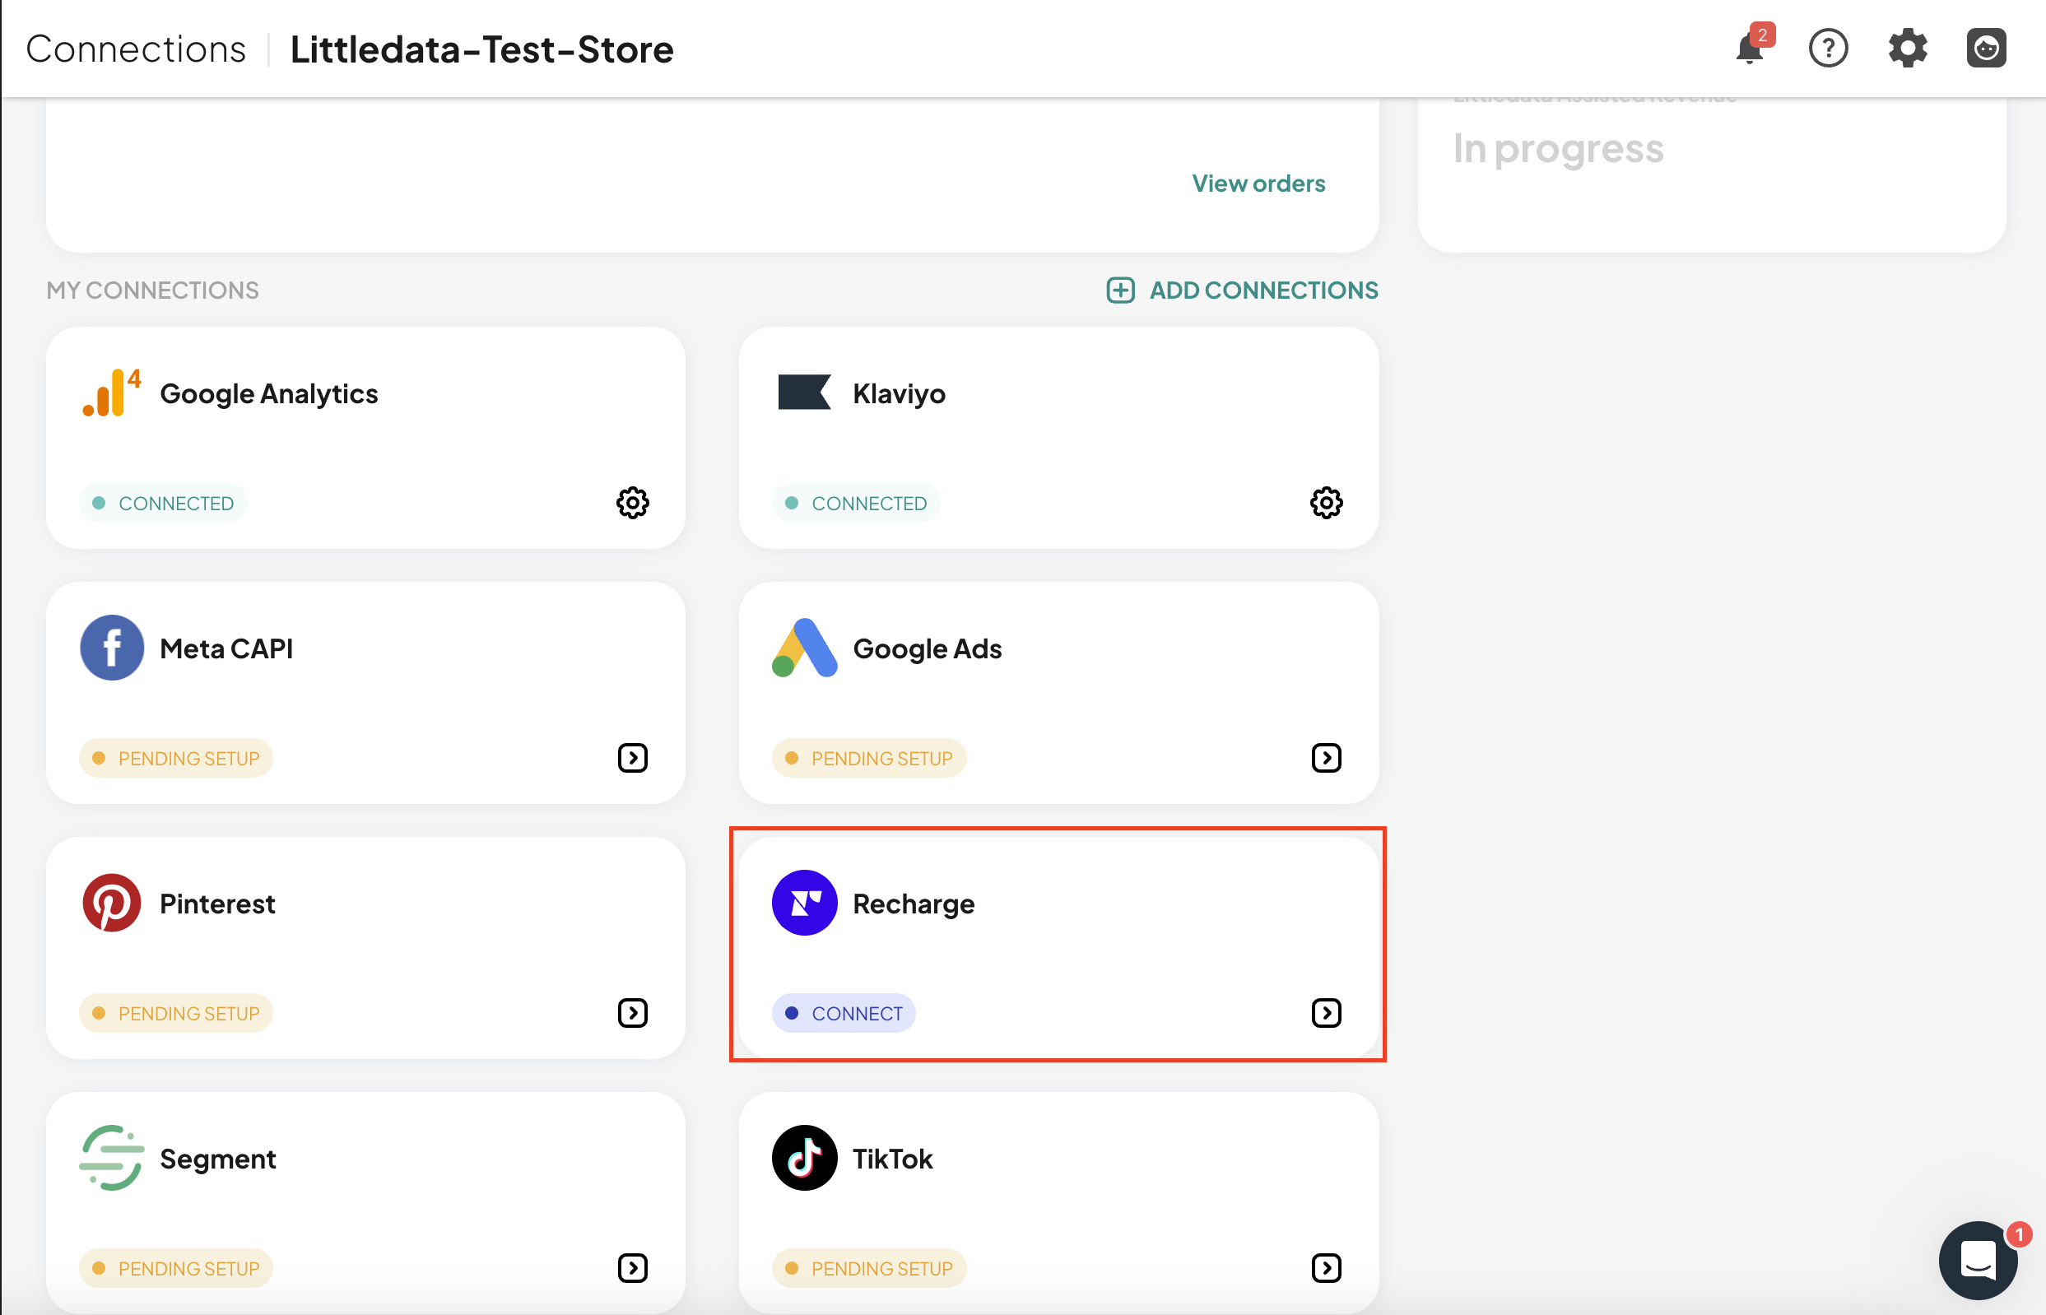Click the View orders link
2046x1315 pixels.
coord(1258,184)
